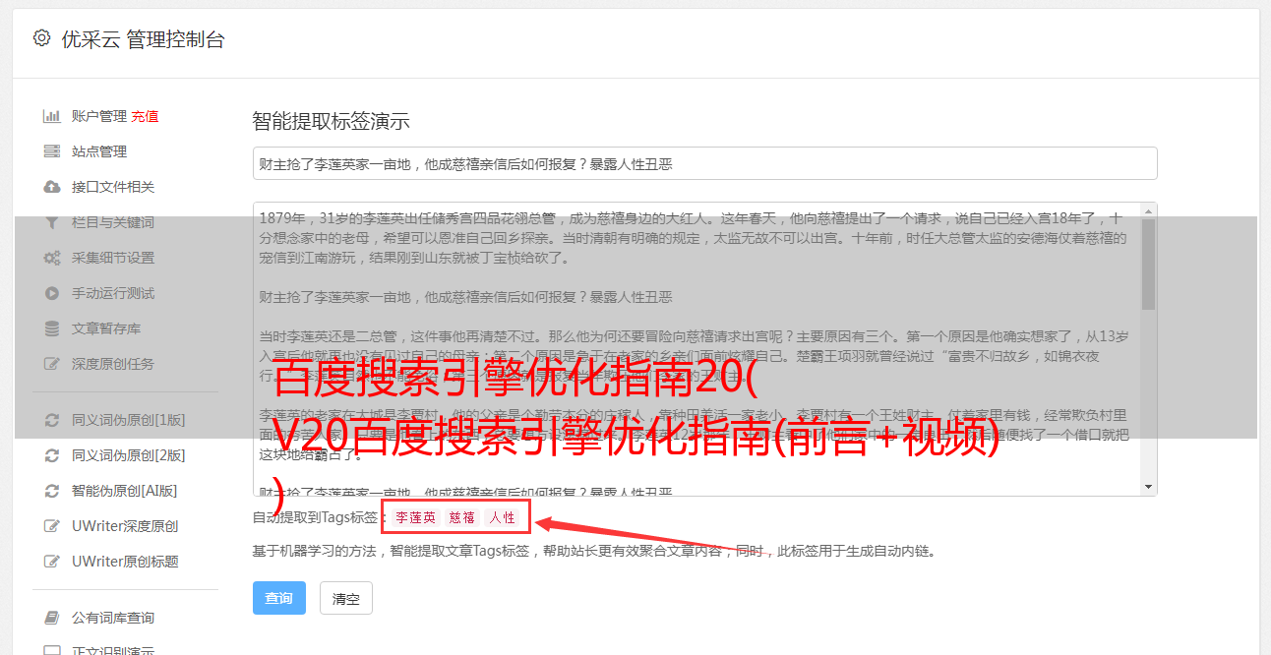Select the 站点管理 server icon
This screenshot has width=1271, height=655.
(52, 151)
